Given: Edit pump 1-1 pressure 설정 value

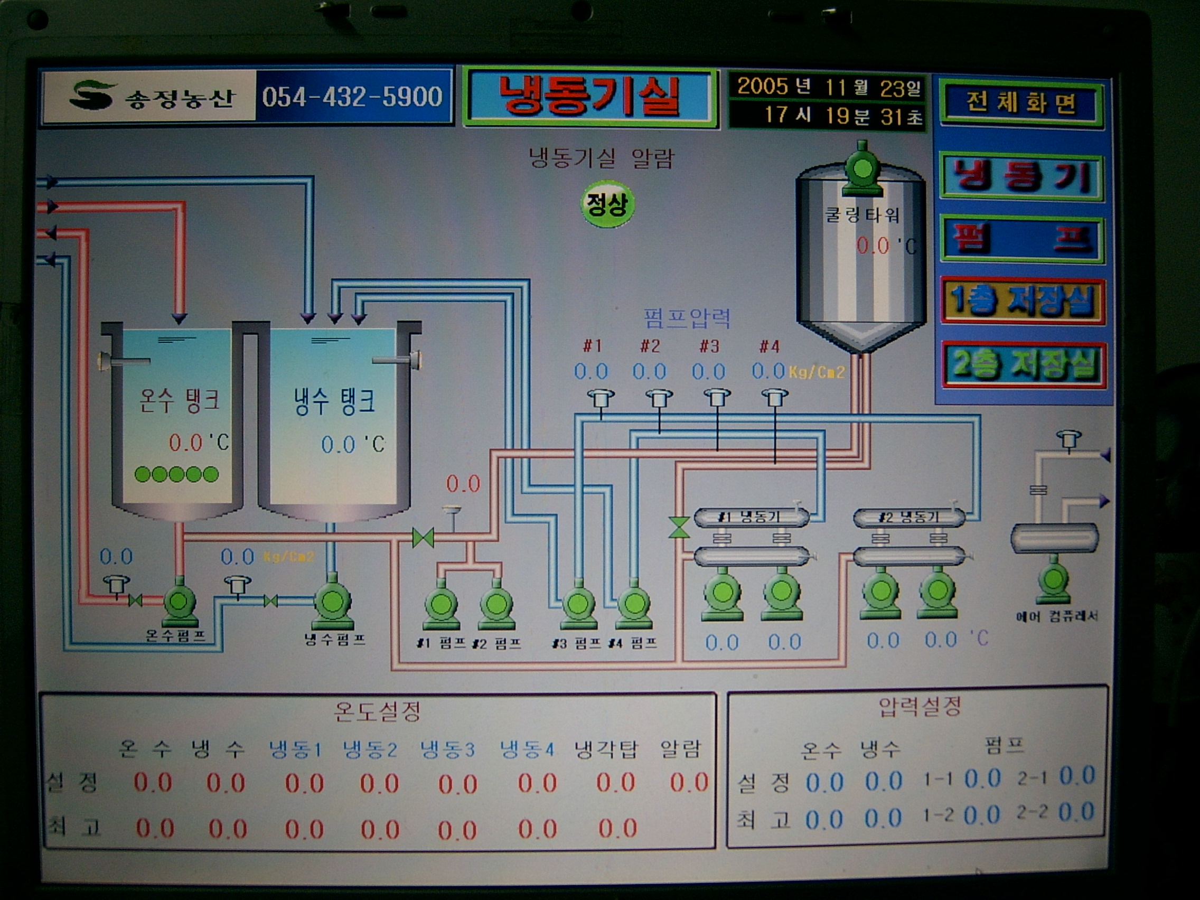Looking at the screenshot, I should point(982,779).
